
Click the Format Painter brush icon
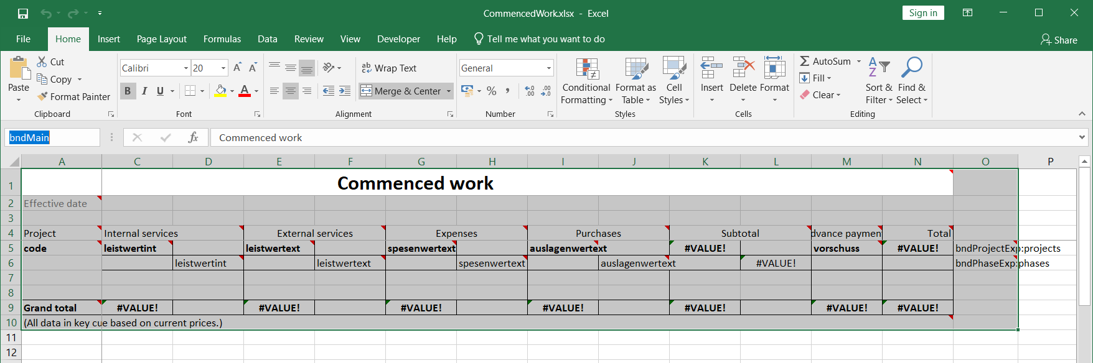[42, 96]
